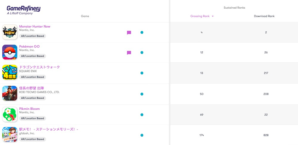Click the blue dot in Pikmin Bloom row
298x145 pixels.
(142, 115)
